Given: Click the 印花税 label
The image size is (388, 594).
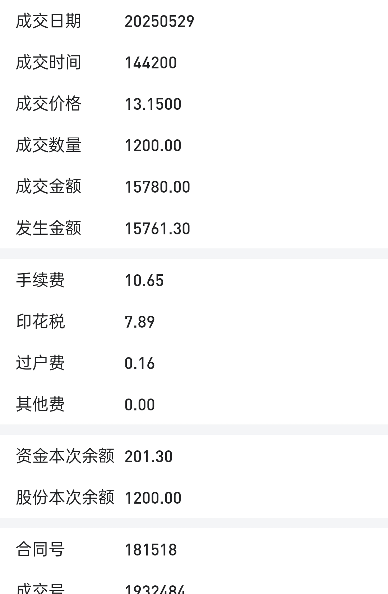Looking at the screenshot, I should click(40, 321).
